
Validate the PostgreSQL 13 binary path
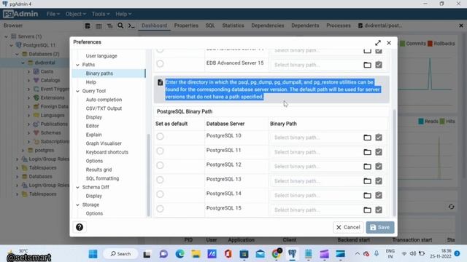click(x=379, y=181)
